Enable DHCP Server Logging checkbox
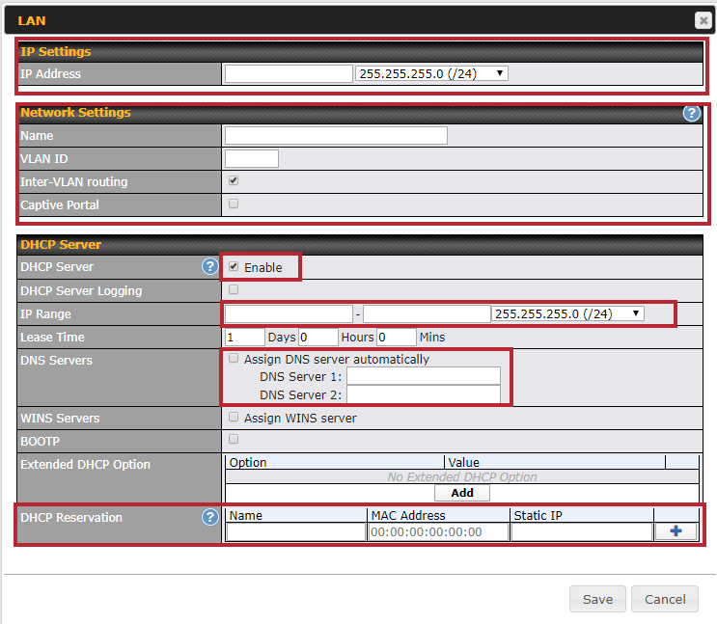This screenshot has height=624, width=717. (x=234, y=289)
